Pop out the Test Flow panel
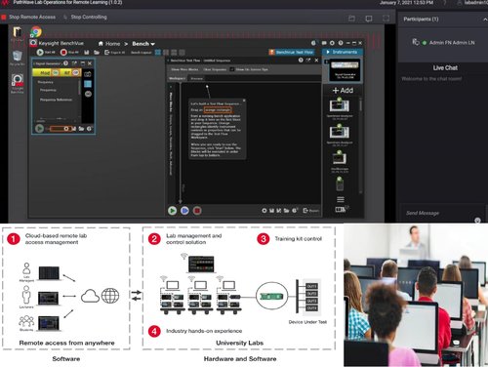The image size is (488, 367). point(308,61)
